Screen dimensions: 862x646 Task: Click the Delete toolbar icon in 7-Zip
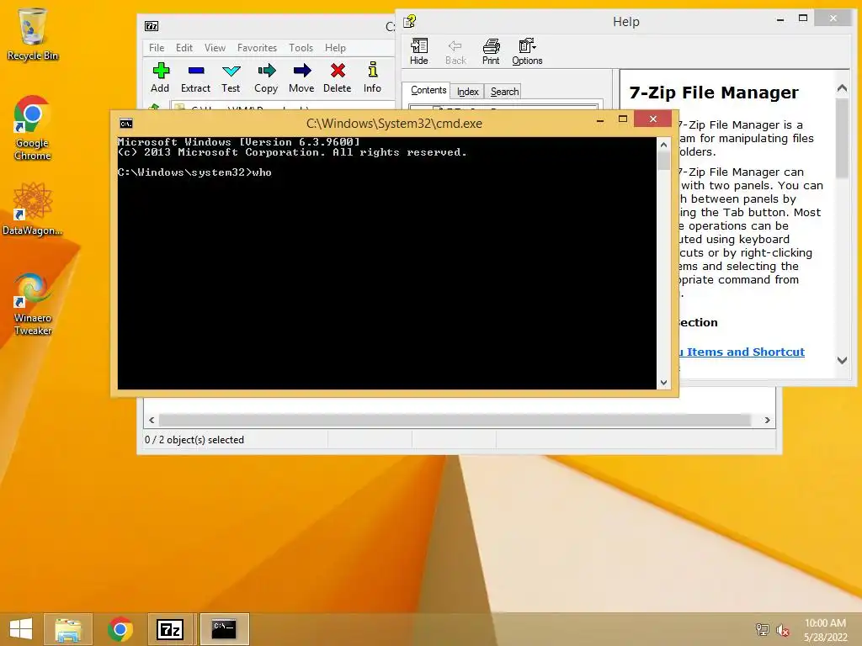337,77
